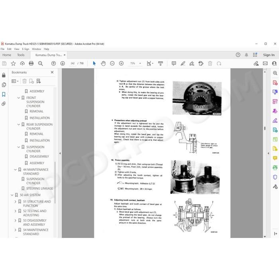Image resolution: width=279 pixels, height=279 pixels.
Task: Open the Edit menu
Action: coord(9,49)
